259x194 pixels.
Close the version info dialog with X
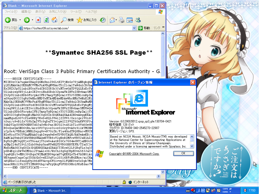point(193,82)
